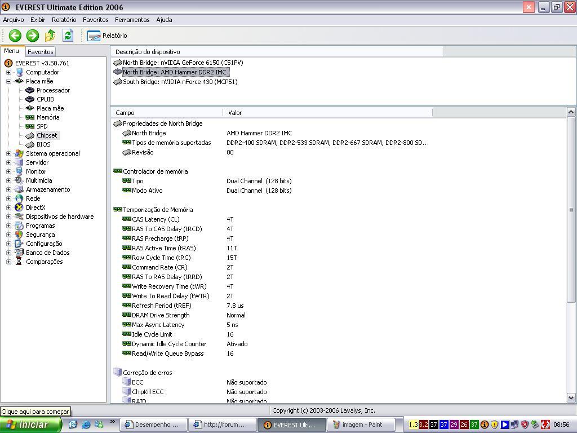
Task: Select South Bridge nVIDIA nForce 430 device
Action: [180, 82]
